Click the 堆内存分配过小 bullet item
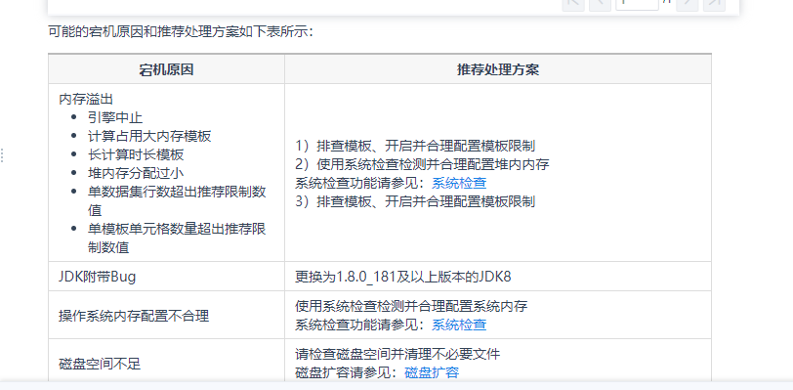 [x=136, y=173]
